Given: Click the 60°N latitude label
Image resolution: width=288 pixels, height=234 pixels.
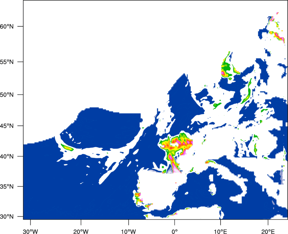Looking at the screenshot, I should (x=7, y=26).
